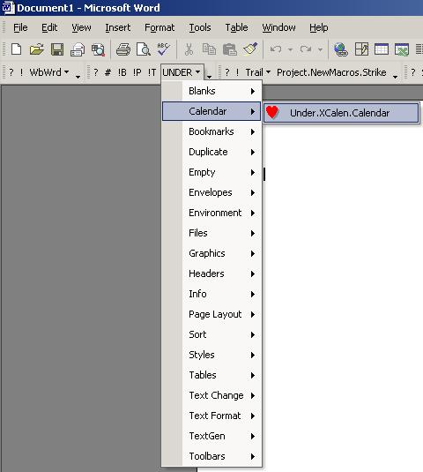The width and height of the screenshot is (423, 472).
Task: Click the Paste clipboard icon
Action: 230,49
